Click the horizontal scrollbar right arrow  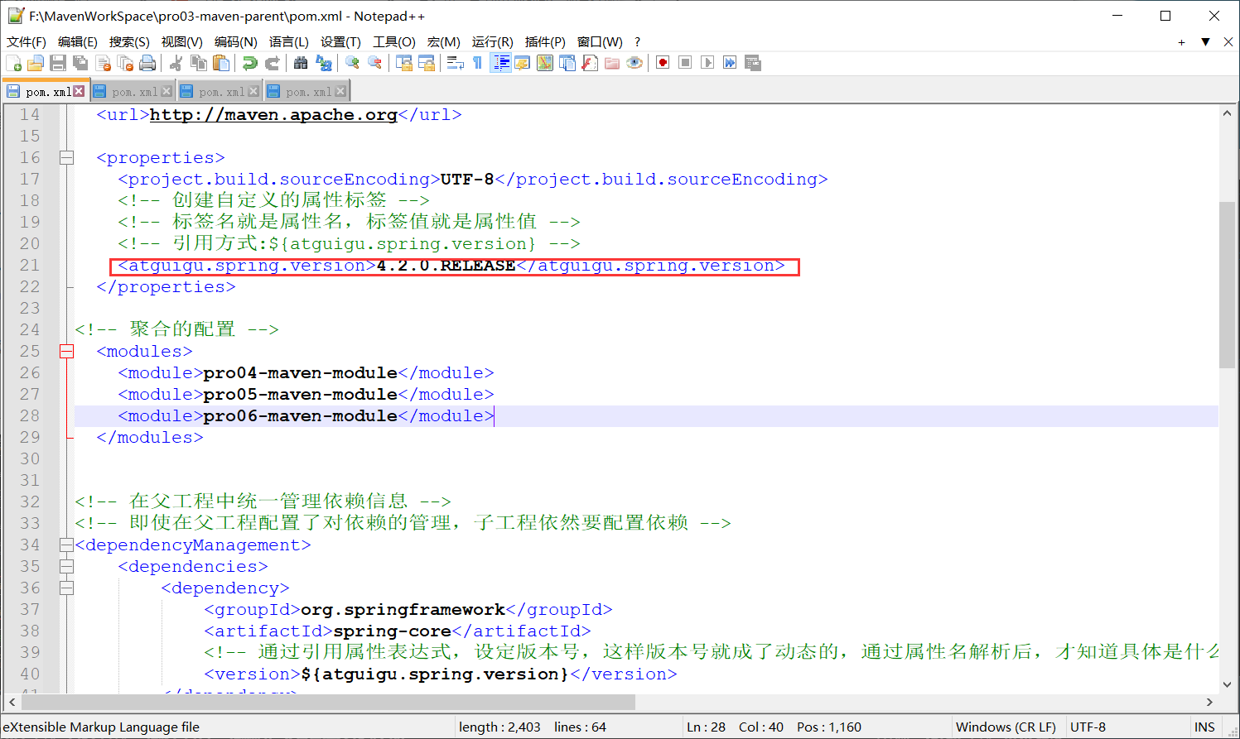(x=1209, y=702)
